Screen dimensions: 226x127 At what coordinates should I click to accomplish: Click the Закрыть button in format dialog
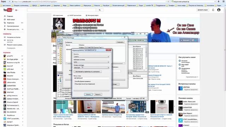98,95
